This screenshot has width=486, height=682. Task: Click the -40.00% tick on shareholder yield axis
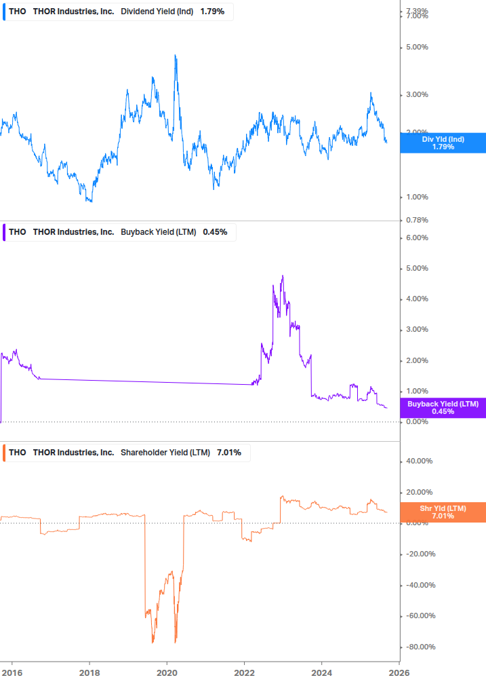[420, 586]
